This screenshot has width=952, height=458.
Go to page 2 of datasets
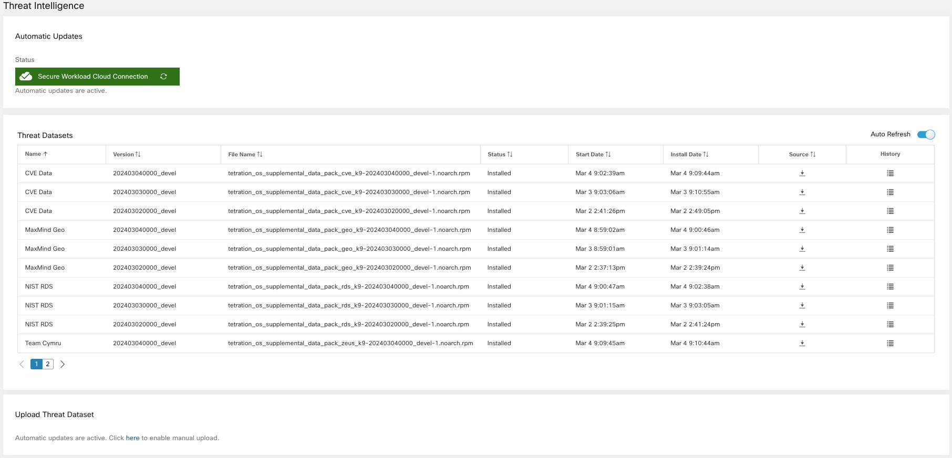48,364
